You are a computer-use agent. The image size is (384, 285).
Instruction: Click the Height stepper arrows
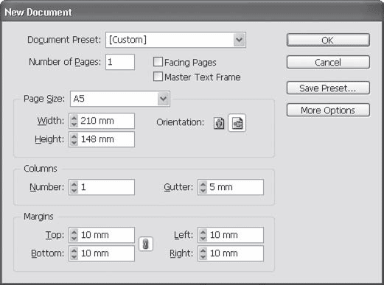[74, 139]
